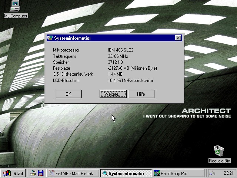Click the '-2127,-8 MB (Millionen Byte)' value
Image resolution: width=237 pixels, height=178 pixels.
tap(132, 68)
